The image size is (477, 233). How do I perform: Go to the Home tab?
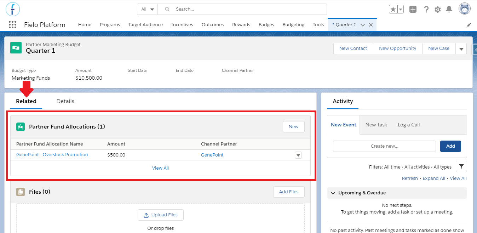point(85,24)
